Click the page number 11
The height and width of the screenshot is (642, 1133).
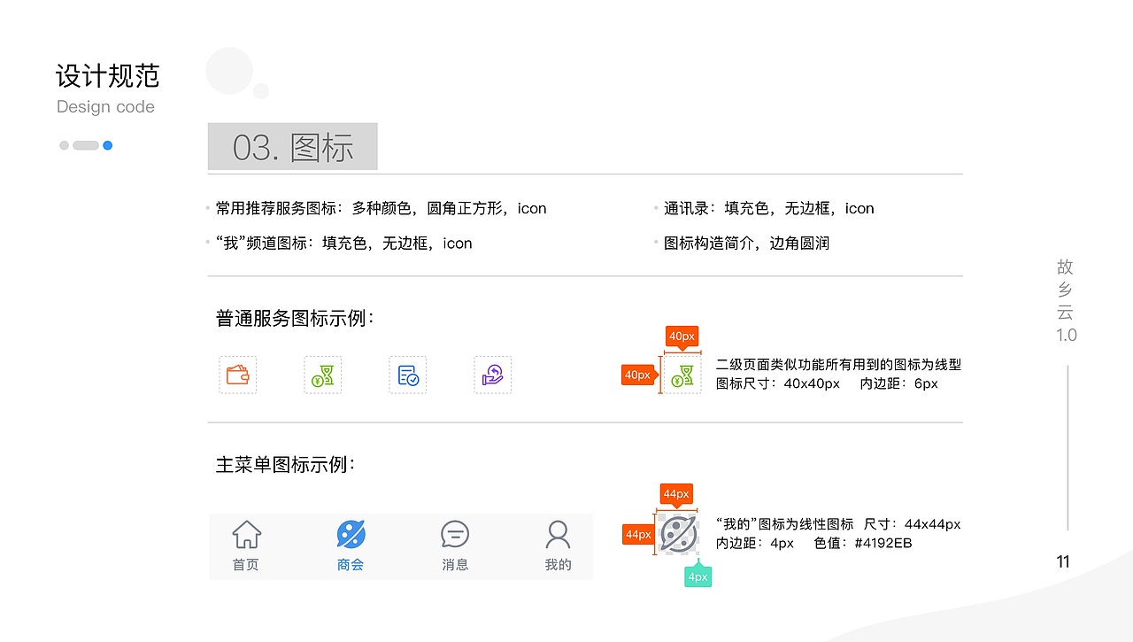tap(1063, 561)
